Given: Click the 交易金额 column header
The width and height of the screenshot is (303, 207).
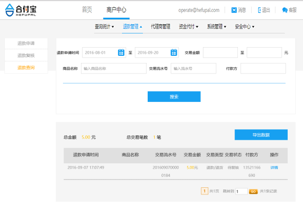Looking at the screenshot, I should pos(193,155).
